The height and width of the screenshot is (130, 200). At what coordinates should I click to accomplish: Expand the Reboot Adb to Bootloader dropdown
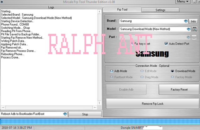(65, 114)
